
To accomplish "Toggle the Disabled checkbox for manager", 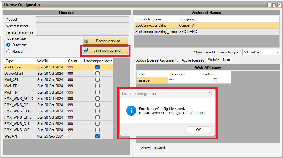I will pos(215,80).
